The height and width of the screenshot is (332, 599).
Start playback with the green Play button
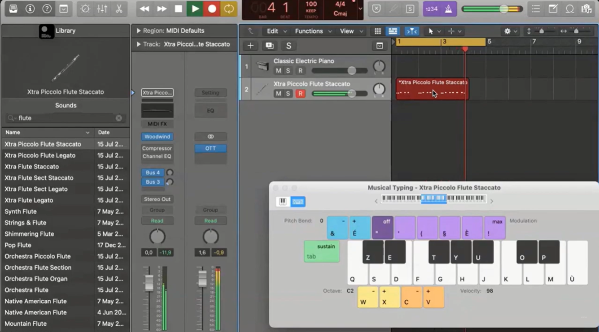[x=195, y=9]
